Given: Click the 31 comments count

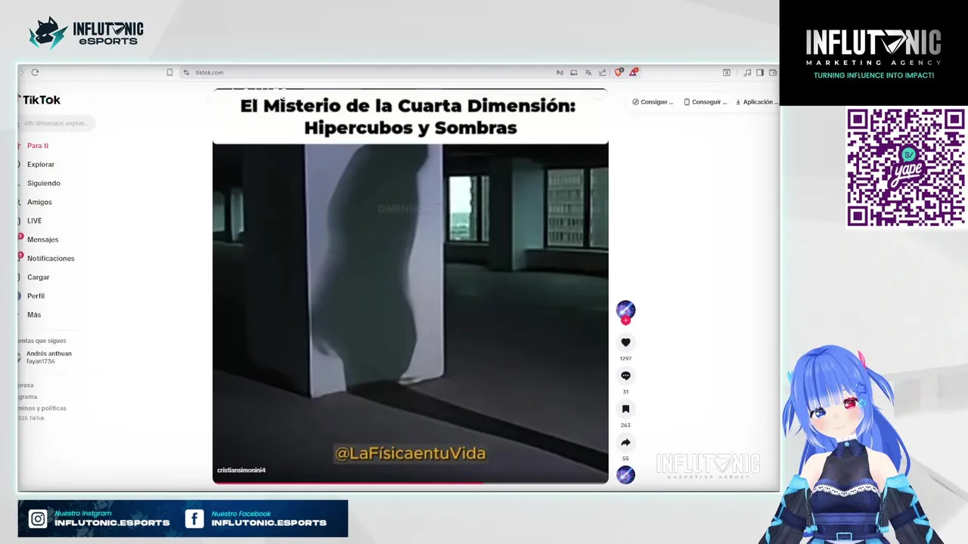Looking at the screenshot, I should pos(625,391).
